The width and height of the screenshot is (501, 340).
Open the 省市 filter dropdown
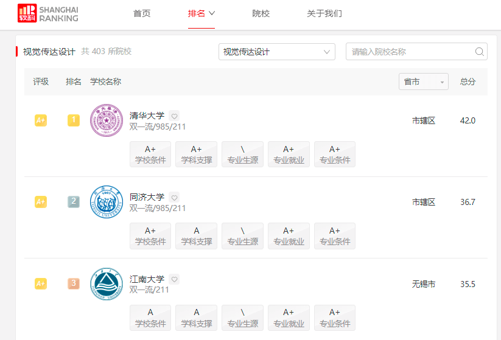[x=423, y=82]
